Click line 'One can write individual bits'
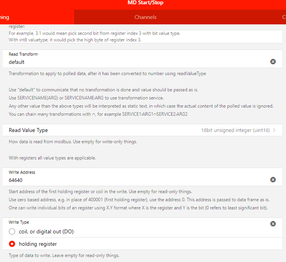Image resolution: width=286 pixels, height=262 pixels. 138,208
